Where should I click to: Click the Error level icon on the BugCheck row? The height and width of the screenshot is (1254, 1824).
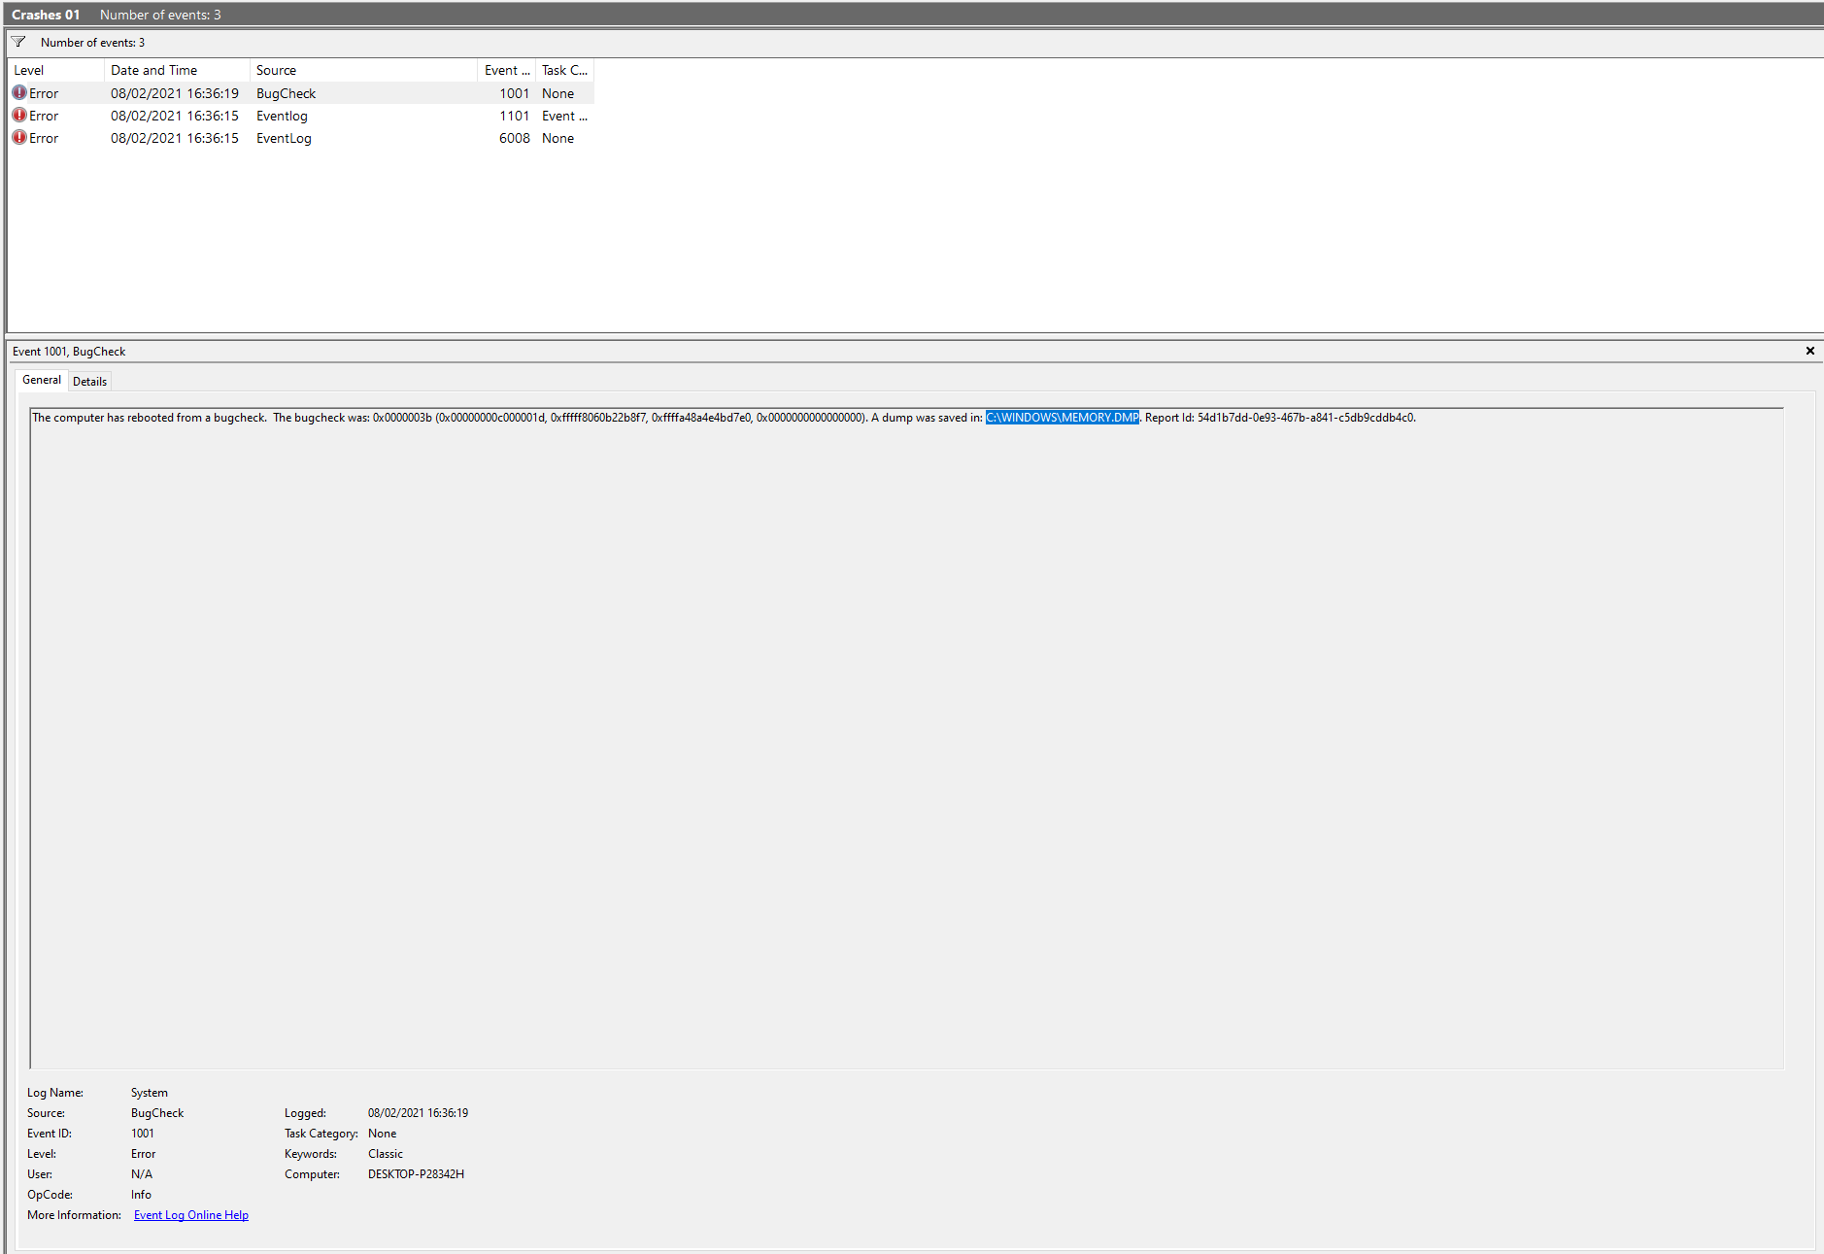[19, 92]
